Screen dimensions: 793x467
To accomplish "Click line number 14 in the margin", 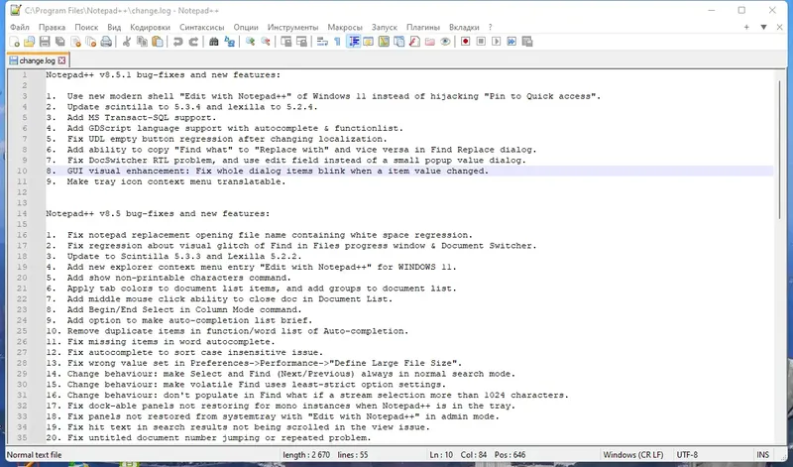I will click(x=22, y=213).
